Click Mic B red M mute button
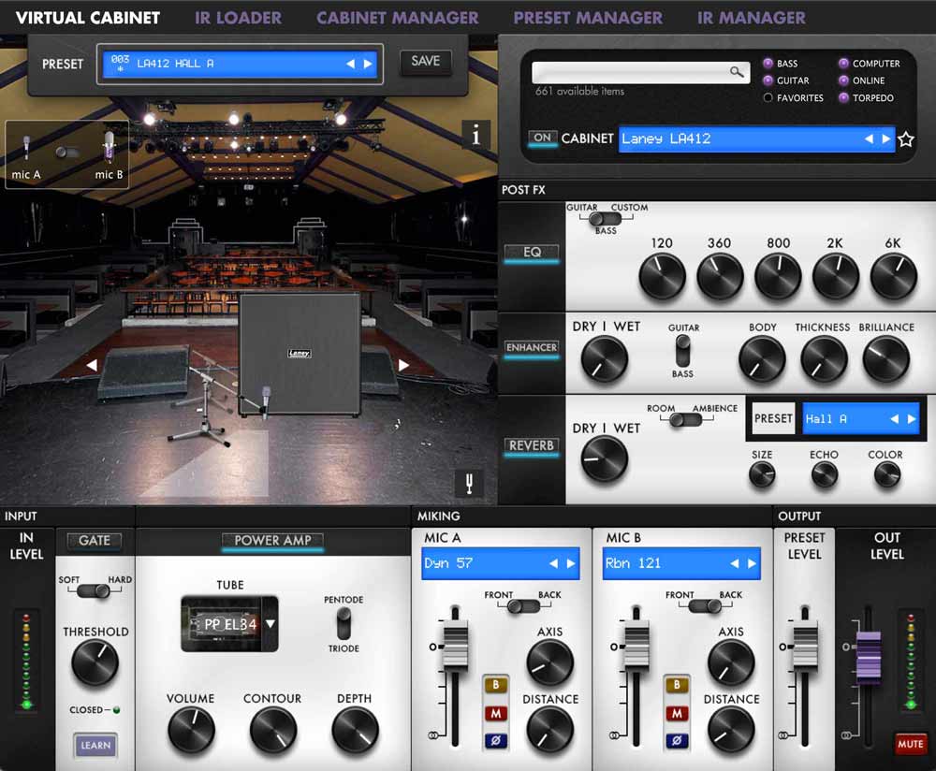 [x=677, y=713]
